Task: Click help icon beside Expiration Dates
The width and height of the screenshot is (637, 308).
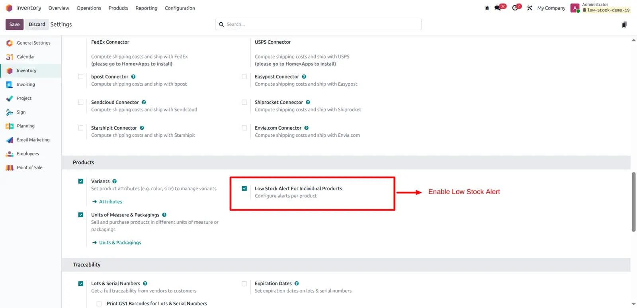Action: pos(297,284)
